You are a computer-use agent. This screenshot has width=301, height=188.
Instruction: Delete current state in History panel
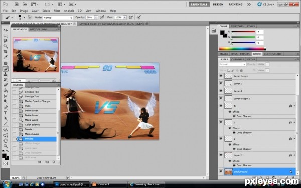pyautogui.click(x=54, y=162)
